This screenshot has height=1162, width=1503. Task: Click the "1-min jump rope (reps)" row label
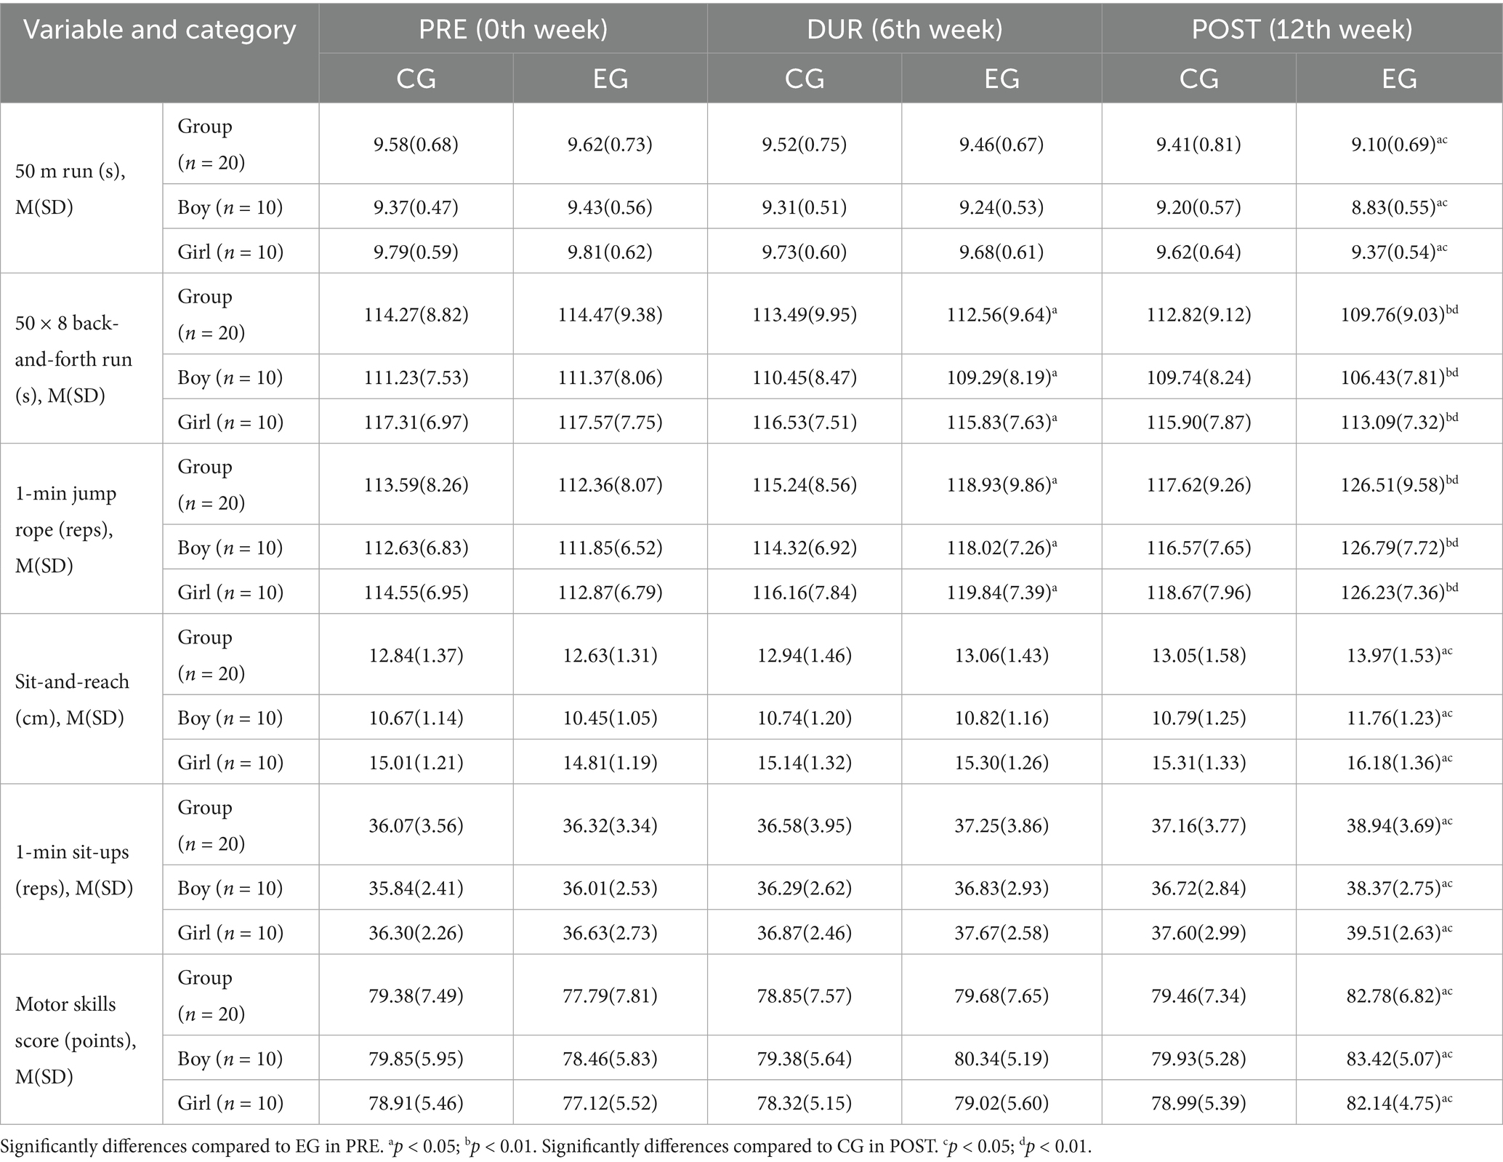pyautogui.click(x=66, y=529)
